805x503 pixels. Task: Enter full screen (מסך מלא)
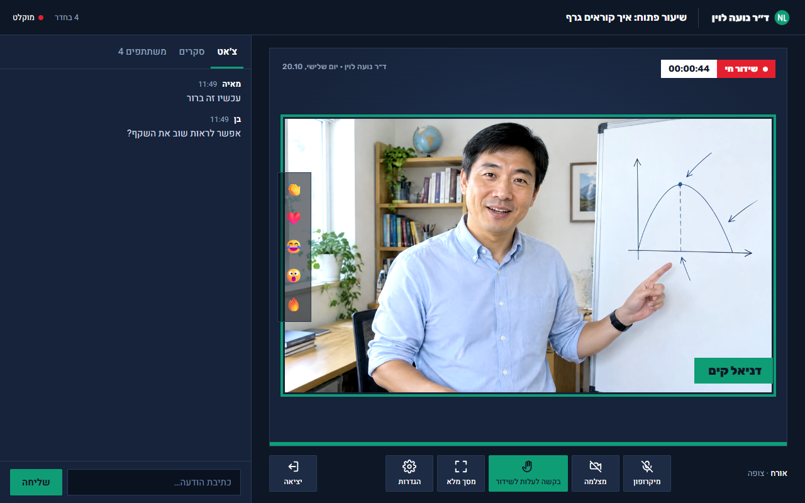[461, 473]
